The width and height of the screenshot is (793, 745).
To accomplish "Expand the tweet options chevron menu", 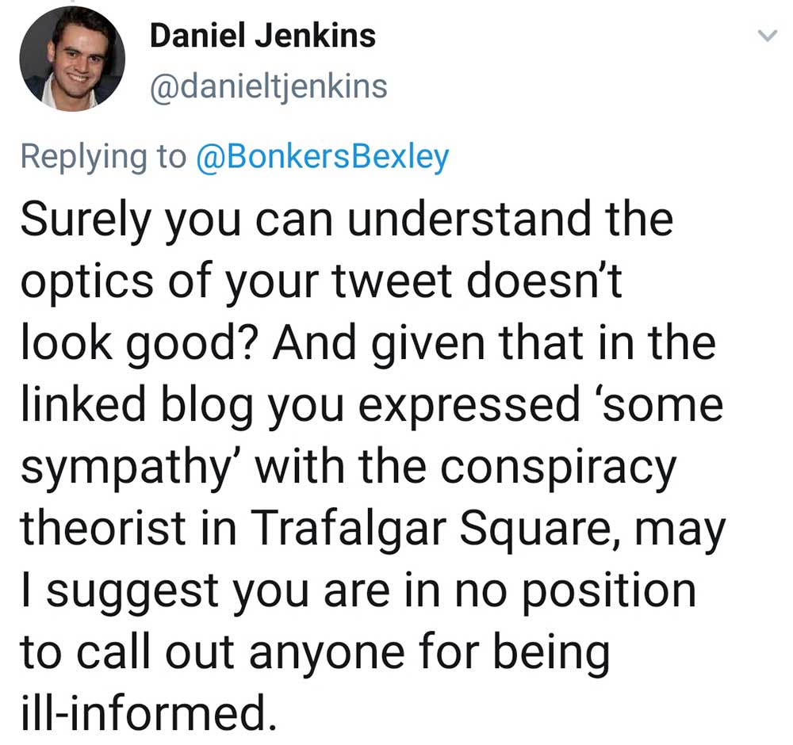I will pyautogui.click(x=766, y=36).
